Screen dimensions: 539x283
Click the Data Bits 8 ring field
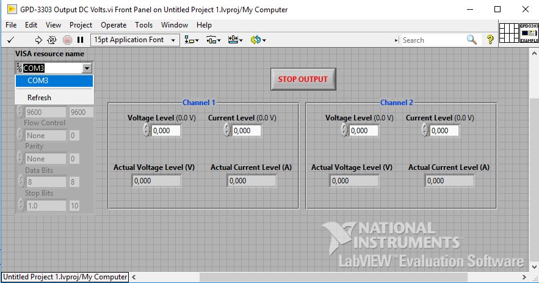[x=46, y=182]
